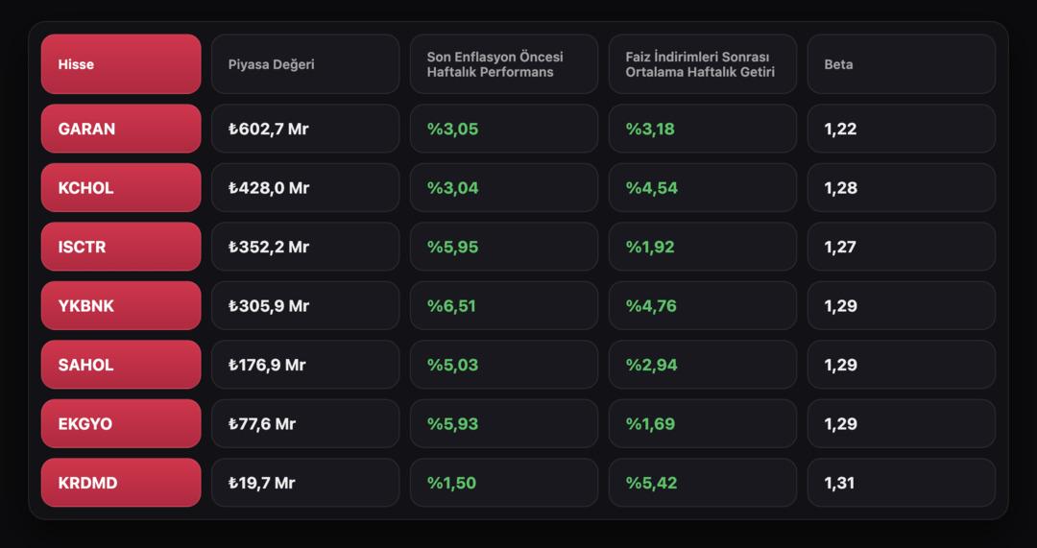Select the ₺19,7 Mr market value cell
The height and width of the screenshot is (548, 1037).
(x=305, y=483)
